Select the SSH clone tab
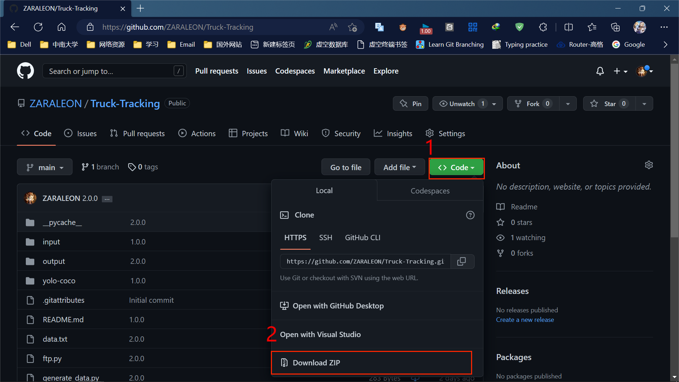Image resolution: width=679 pixels, height=382 pixels. (325, 238)
